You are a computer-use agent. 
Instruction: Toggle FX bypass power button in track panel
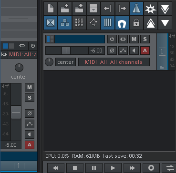112,39
